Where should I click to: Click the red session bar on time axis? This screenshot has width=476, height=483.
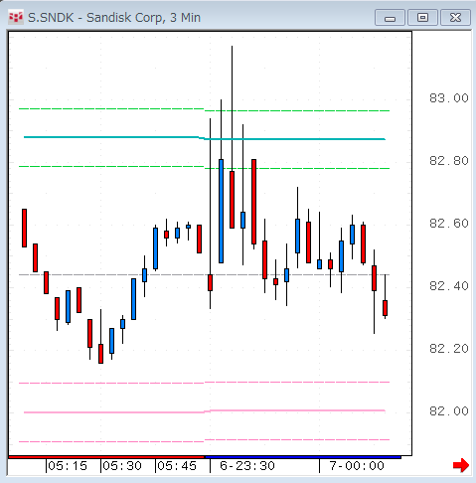pyautogui.click(x=106, y=457)
